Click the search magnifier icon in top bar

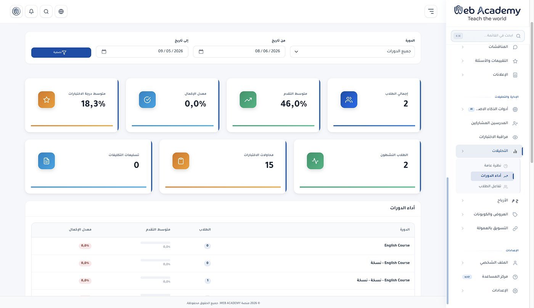(46, 11)
